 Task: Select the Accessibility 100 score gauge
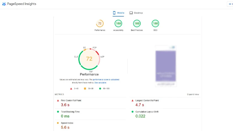(x=118, y=24)
